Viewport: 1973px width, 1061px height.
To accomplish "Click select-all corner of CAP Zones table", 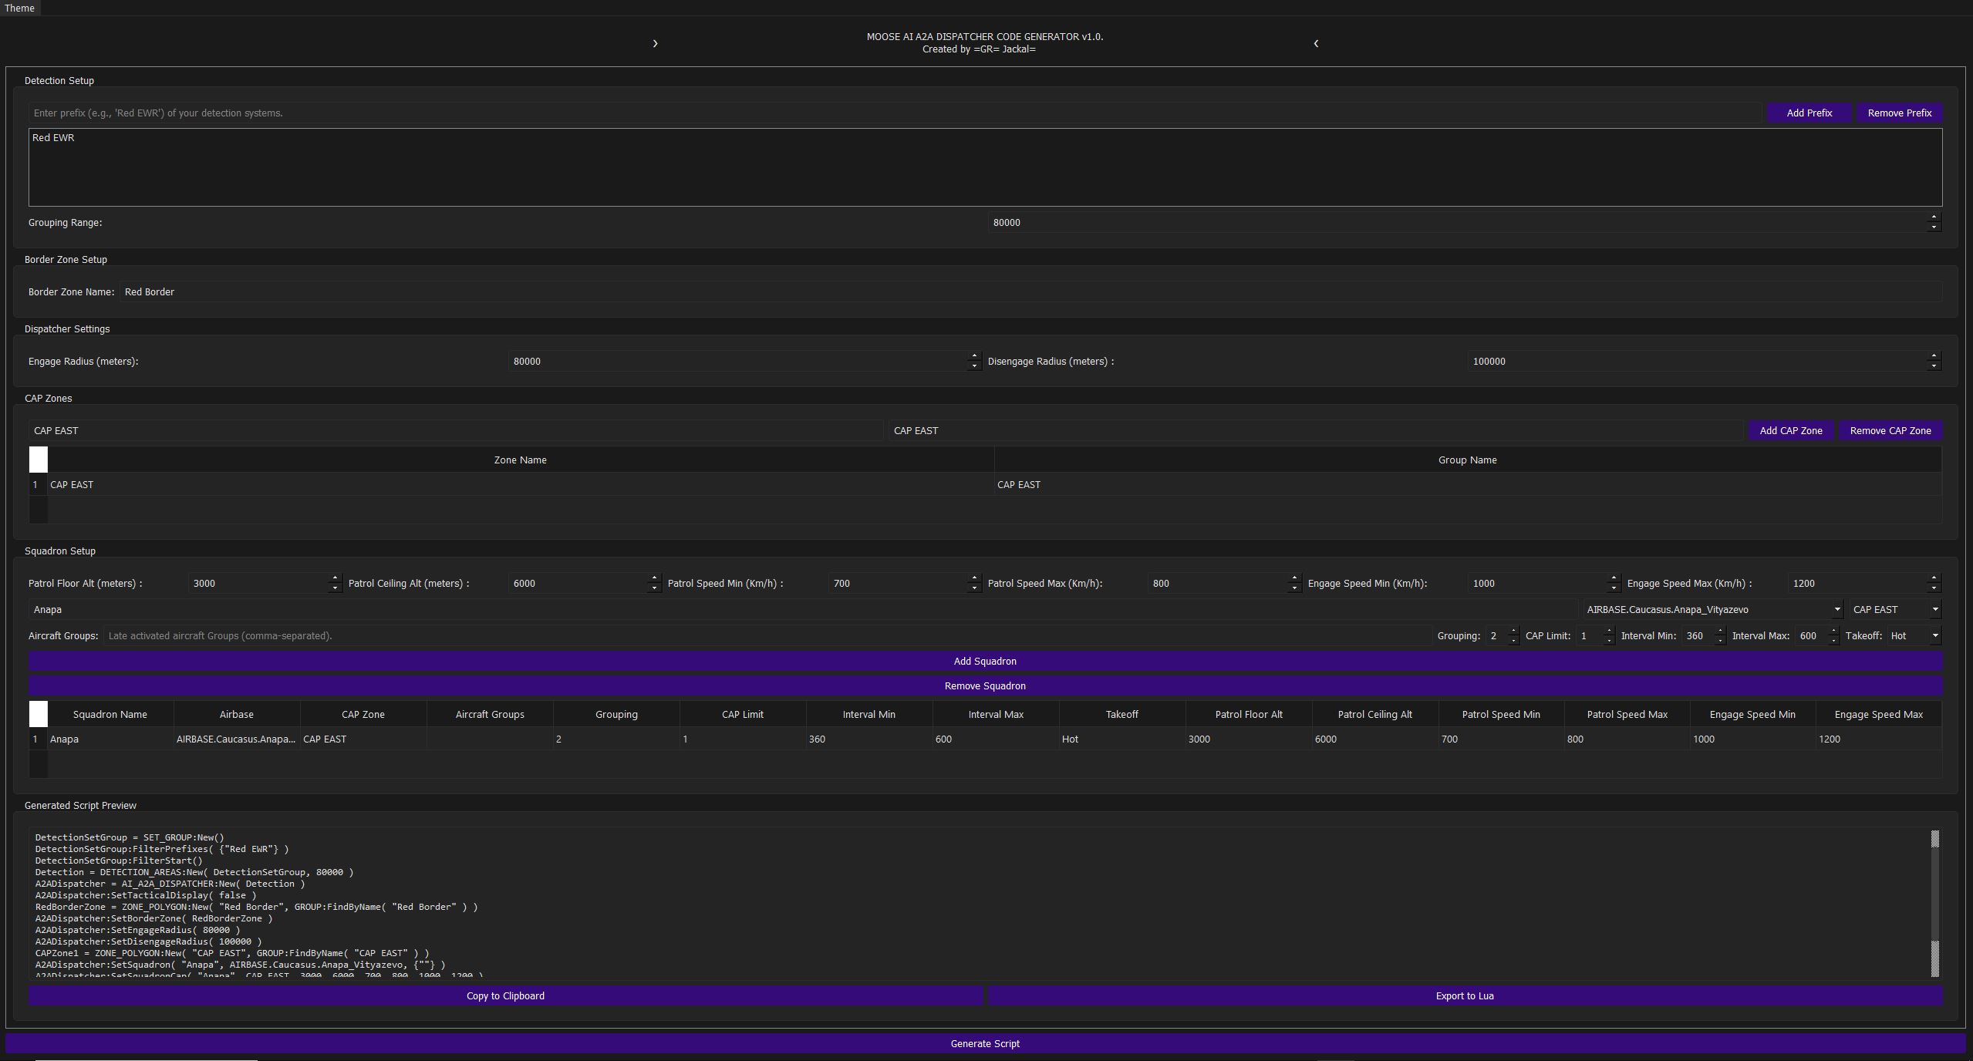I will (38, 460).
